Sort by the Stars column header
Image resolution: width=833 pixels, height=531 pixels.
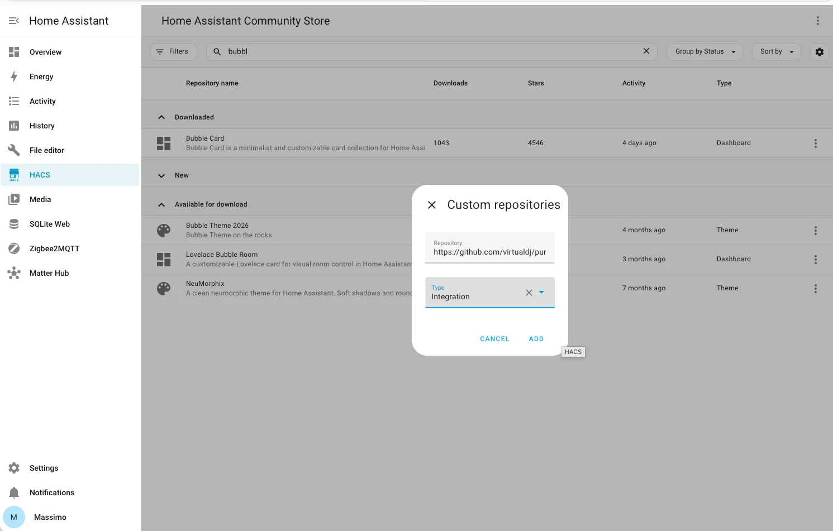click(x=536, y=83)
